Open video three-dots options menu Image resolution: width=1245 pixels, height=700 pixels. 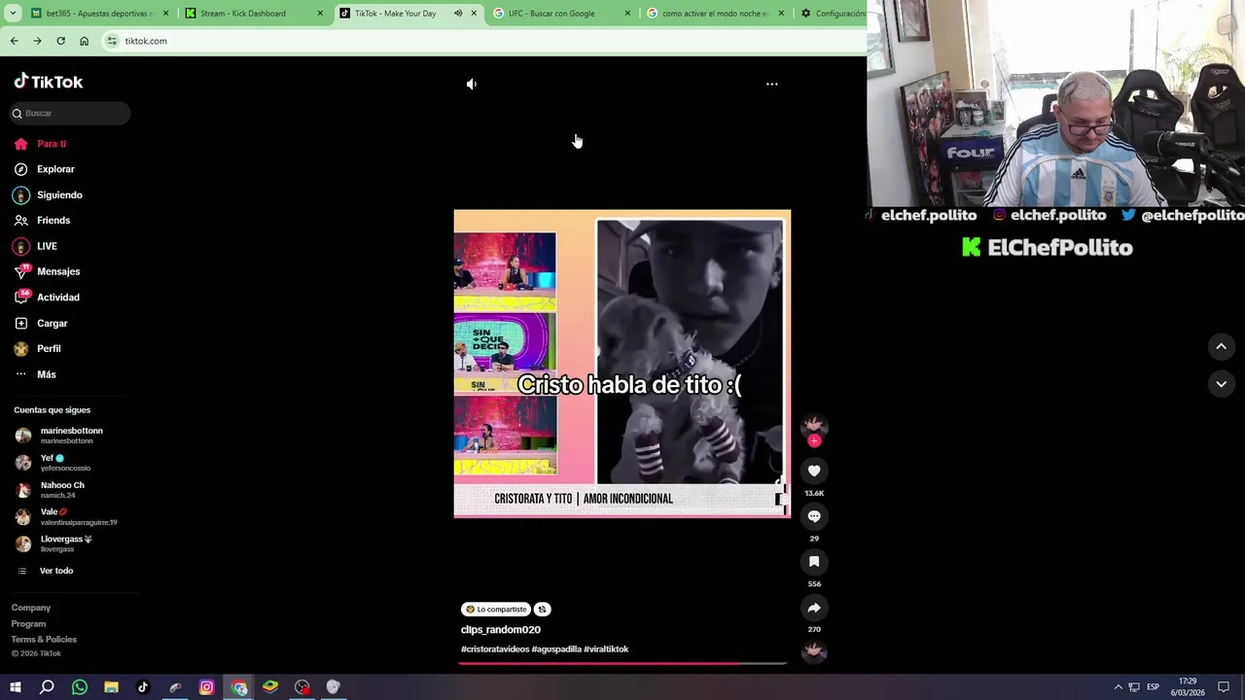click(771, 84)
